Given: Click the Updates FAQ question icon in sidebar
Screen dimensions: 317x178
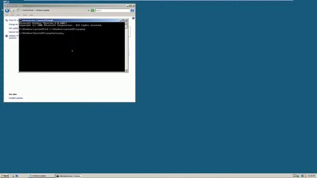Looking at the screenshot, I should (x=6, y=36).
